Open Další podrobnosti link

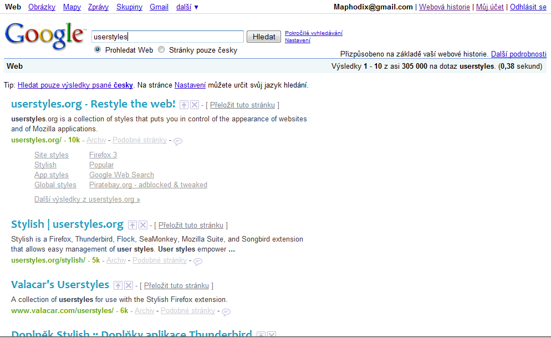[519, 54]
